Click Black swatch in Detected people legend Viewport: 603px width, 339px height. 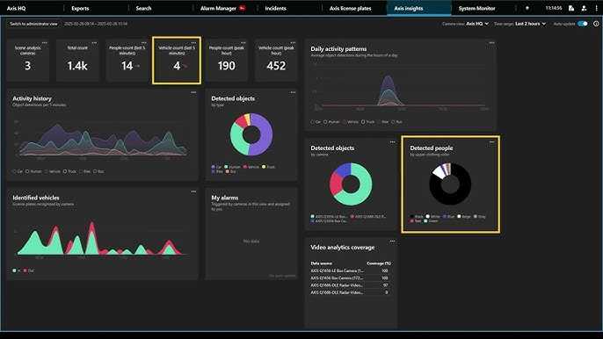[x=412, y=216]
